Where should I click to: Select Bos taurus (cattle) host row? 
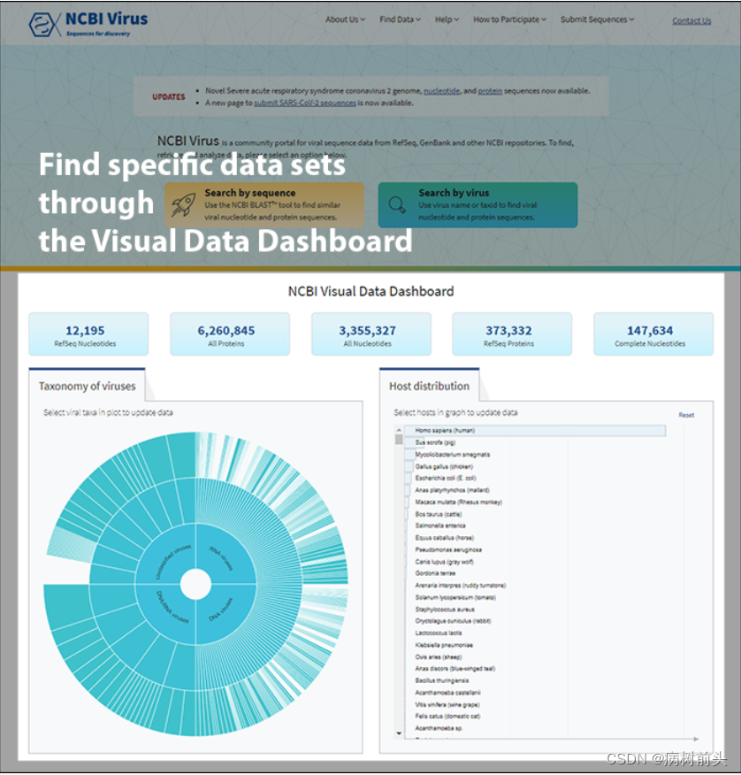(x=439, y=514)
